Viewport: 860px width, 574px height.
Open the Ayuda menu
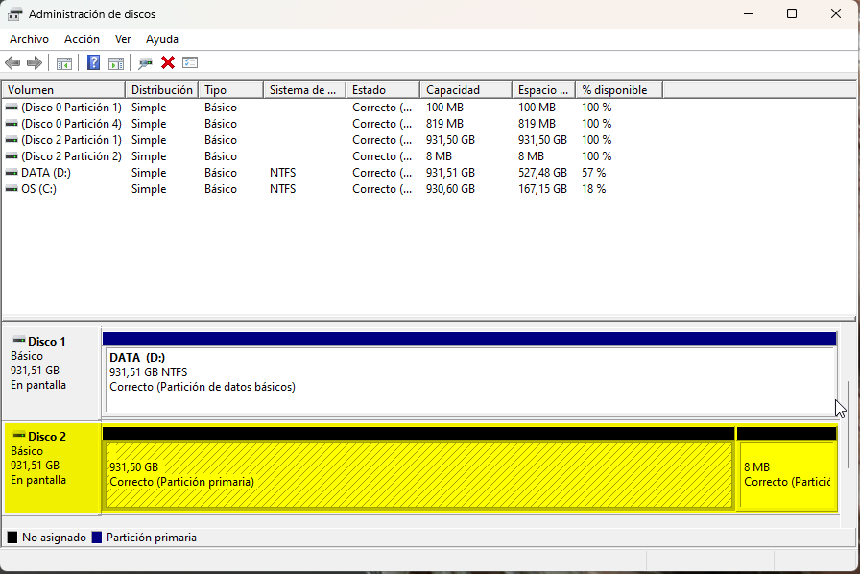[161, 39]
